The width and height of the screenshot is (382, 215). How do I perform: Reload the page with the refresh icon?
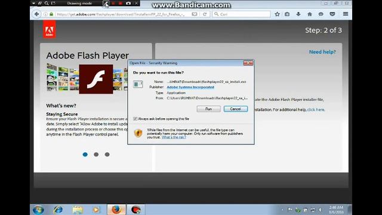[205, 14]
